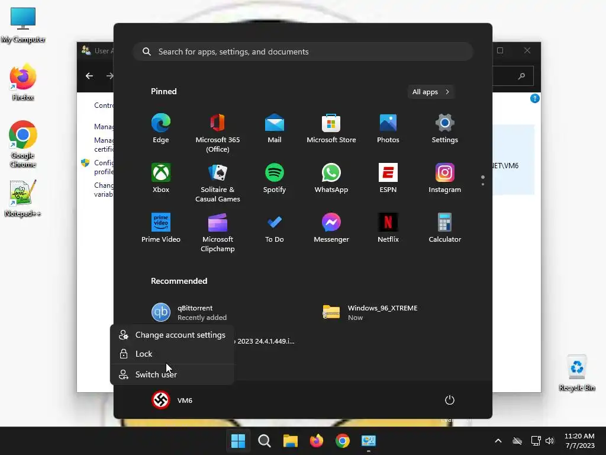Open File Explorer from taskbar
The image size is (606, 455).
(290, 441)
